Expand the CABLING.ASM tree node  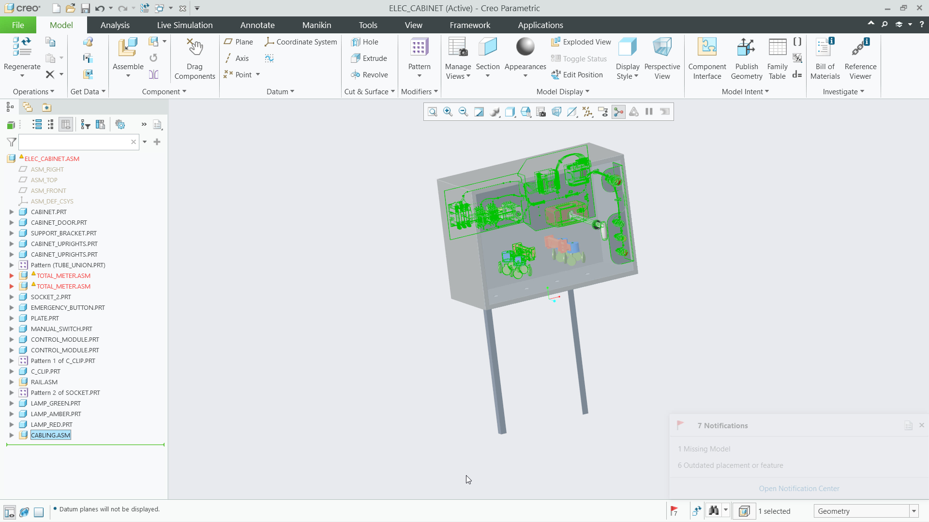coord(12,435)
